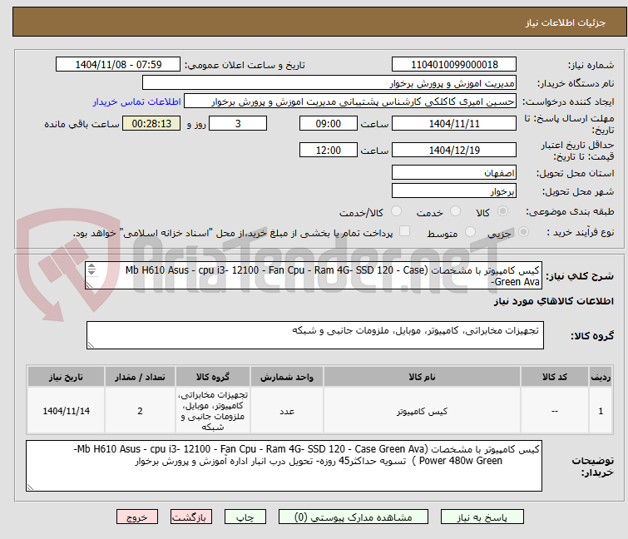
Task: Click the ردیف column header
Action: point(601,377)
